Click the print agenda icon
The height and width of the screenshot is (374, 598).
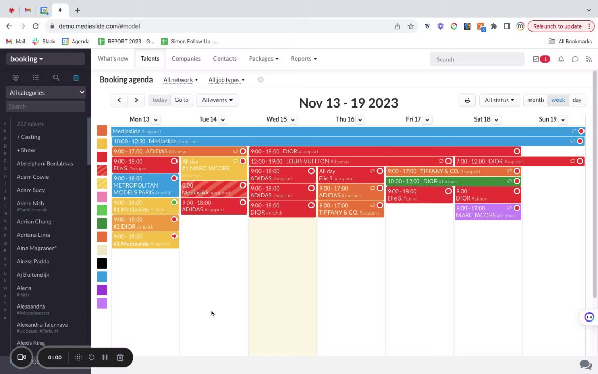467,100
